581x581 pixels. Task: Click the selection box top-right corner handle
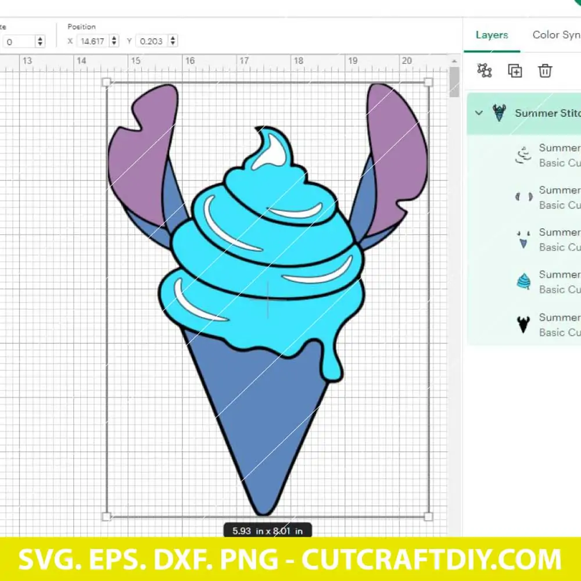[428, 83]
